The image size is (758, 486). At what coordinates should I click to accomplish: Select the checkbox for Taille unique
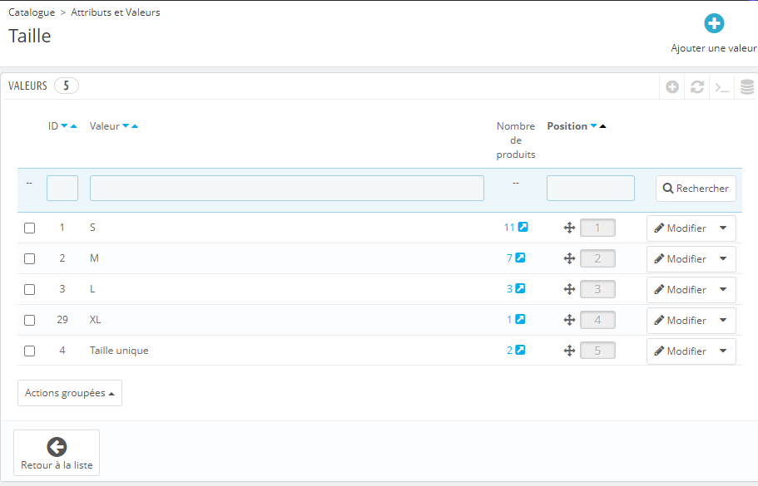pyautogui.click(x=29, y=351)
